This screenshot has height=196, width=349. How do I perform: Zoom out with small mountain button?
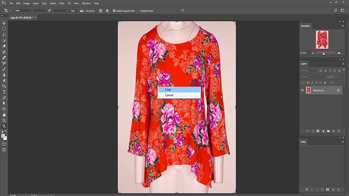click(x=313, y=53)
